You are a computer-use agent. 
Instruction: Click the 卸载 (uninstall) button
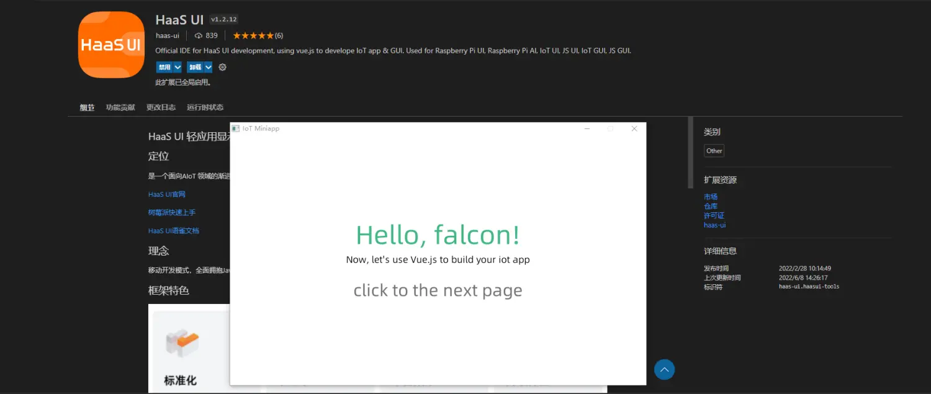pyautogui.click(x=195, y=67)
